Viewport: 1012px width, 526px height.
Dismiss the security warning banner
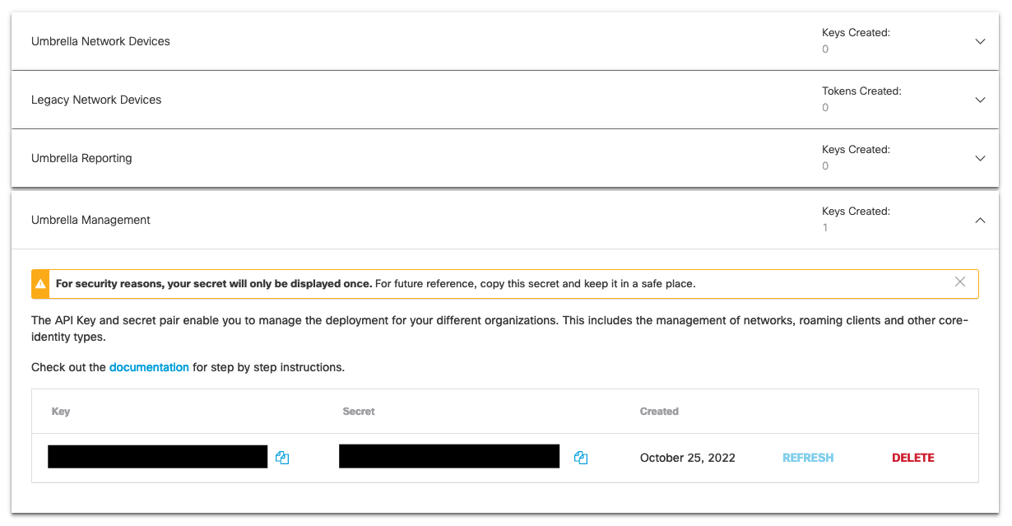tap(960, 282)
